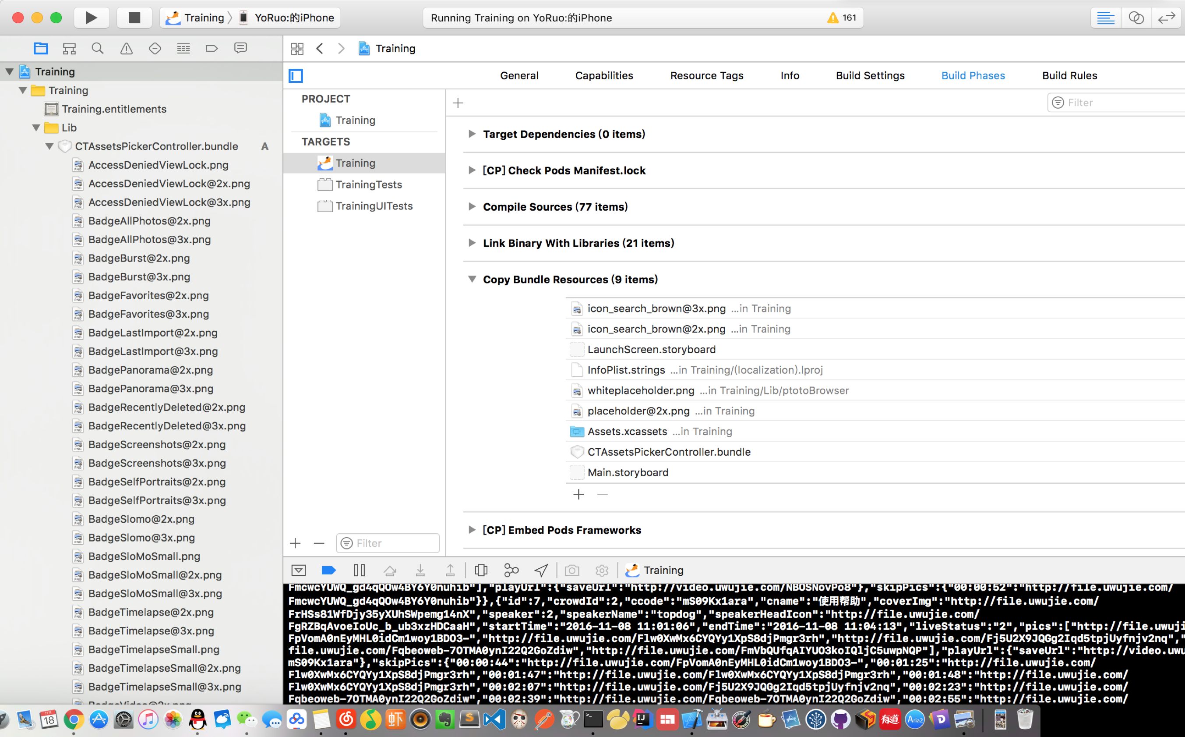
Task: Step over in debugger
Action: point(390,570)
